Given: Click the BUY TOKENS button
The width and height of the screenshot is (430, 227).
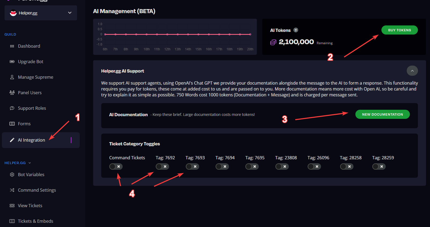Looking at the screenshot, I should pyautogui.click(x=399, y=30).
